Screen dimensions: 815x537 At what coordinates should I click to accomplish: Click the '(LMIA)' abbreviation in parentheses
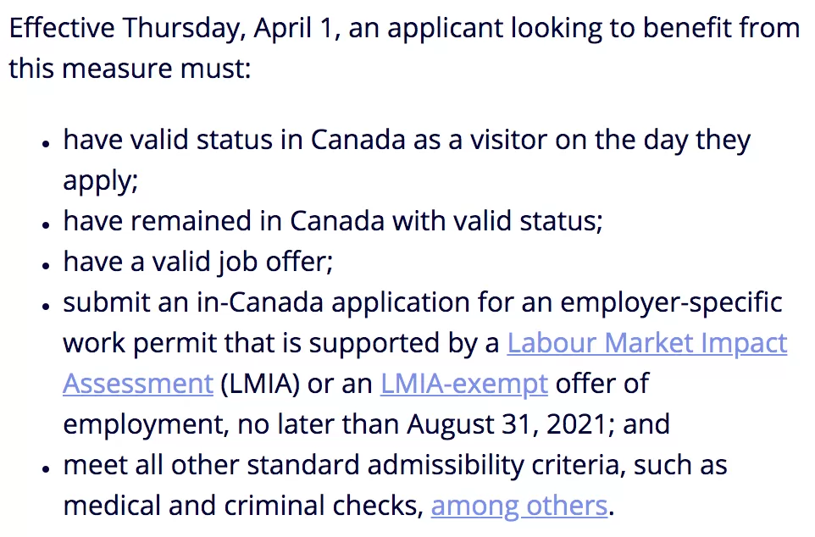click(260, 385)
